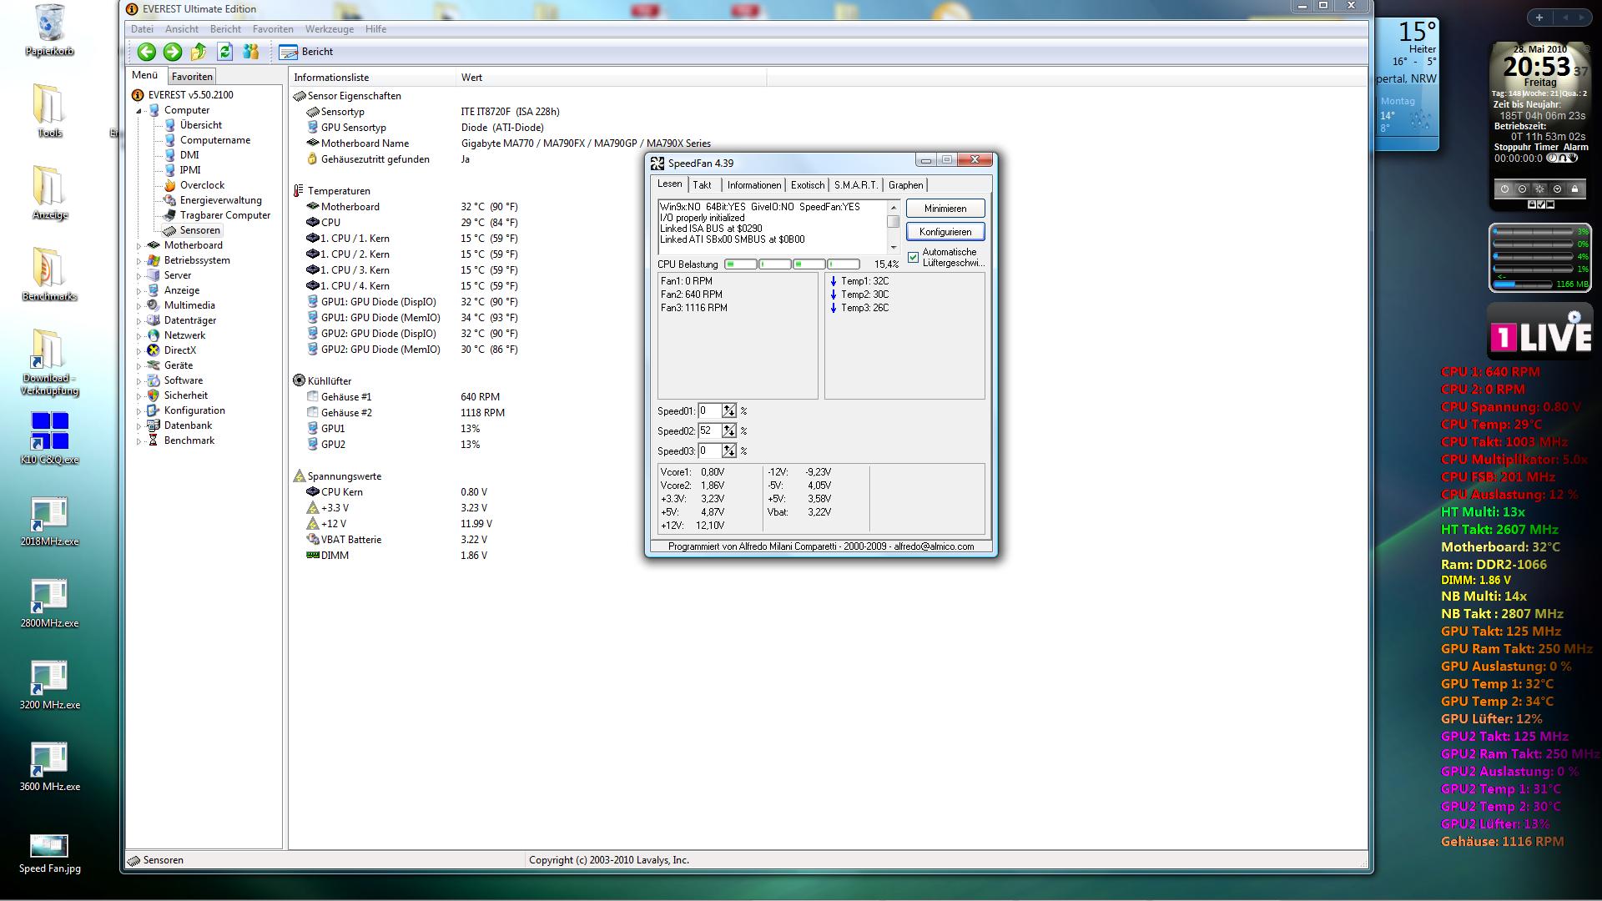The image size is (1602, 901).
Task: Click the Minimieren button in SpeedFan
Action: click(945, 209)
